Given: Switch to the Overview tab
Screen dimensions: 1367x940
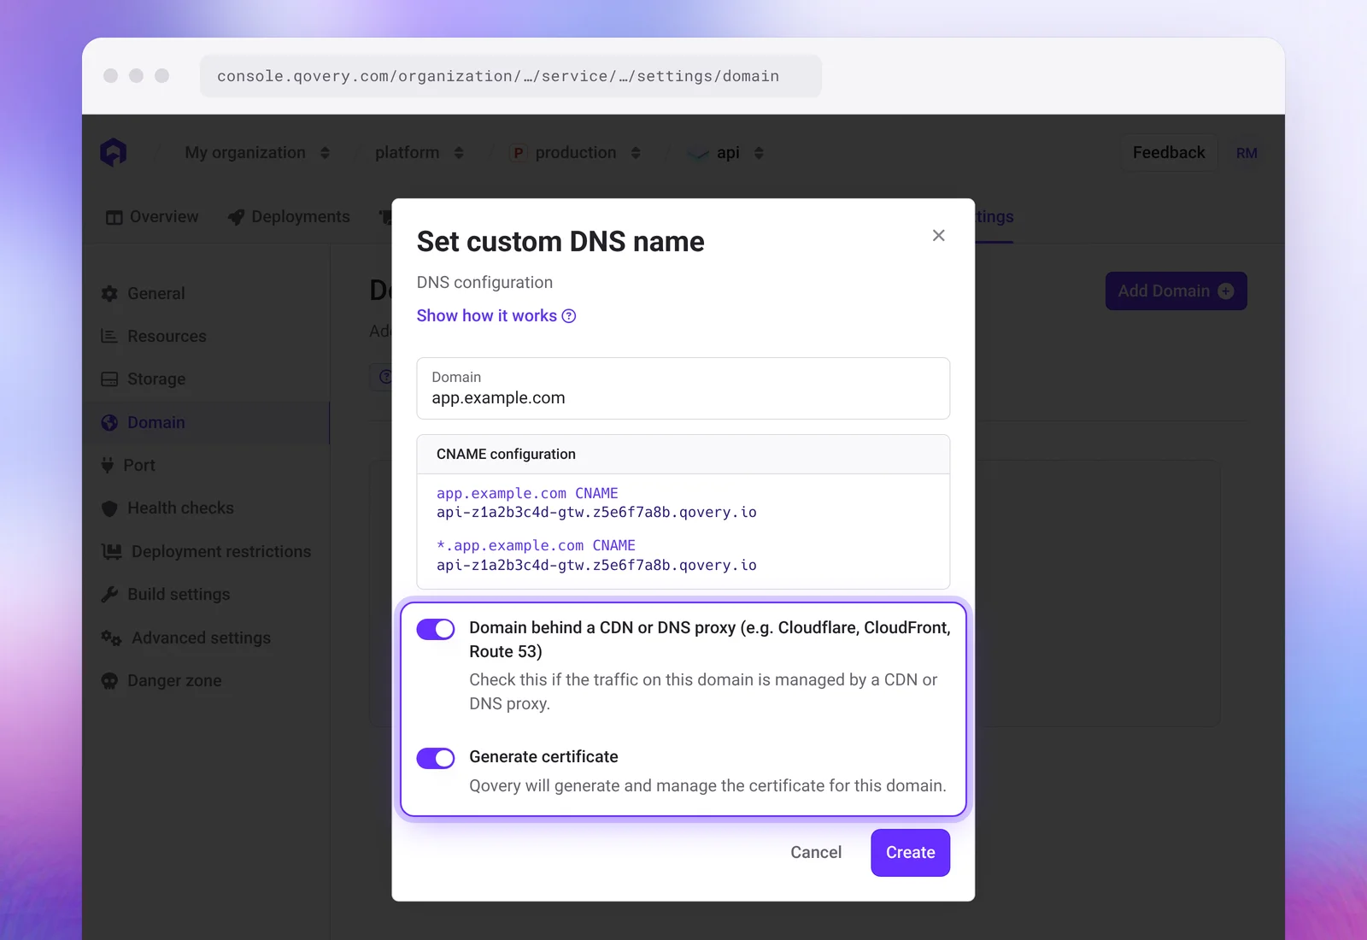Looking at the screenshot, I should (152, 217).
